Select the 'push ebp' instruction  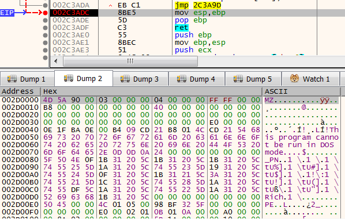pyautogui.click(x=193, y=35)
